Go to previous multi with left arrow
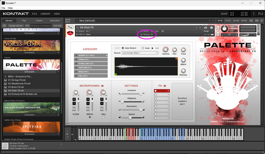265x154 pixels. 210,21
